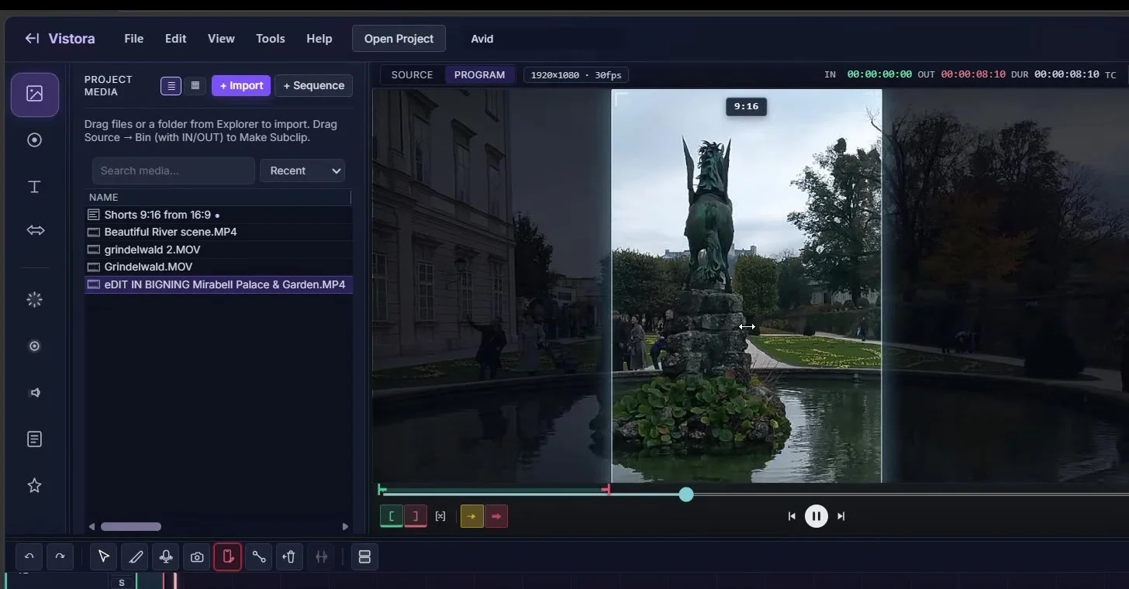Click the Avid preset label
This screenshot has width=1129, height=589.
[x=482, y=39]
